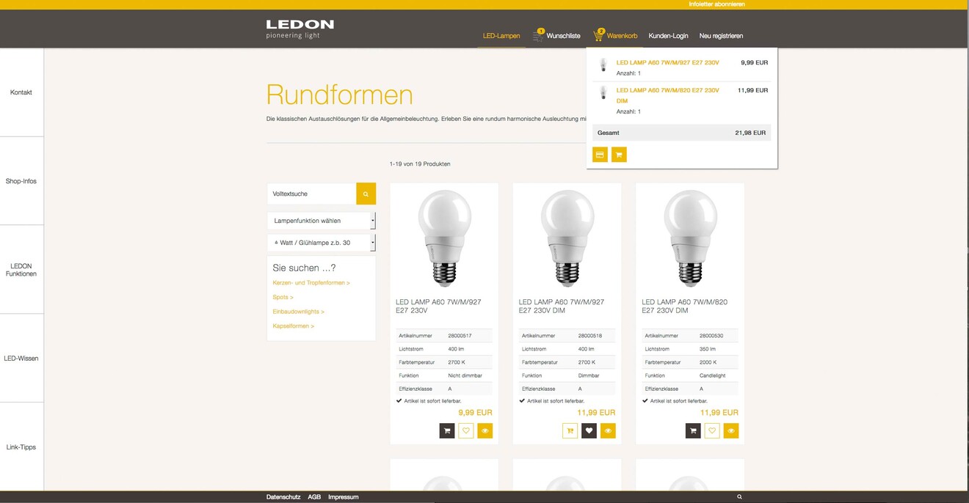
Task: Add item 28000517 to wishlist with heart
Action: point(466,431)
